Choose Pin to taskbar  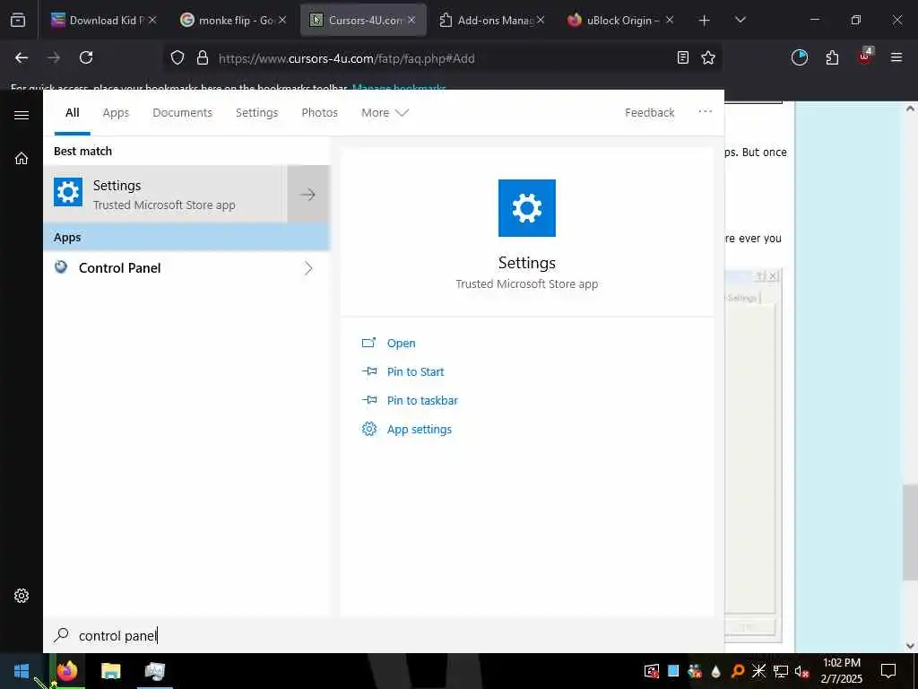(x=422, y=401)
